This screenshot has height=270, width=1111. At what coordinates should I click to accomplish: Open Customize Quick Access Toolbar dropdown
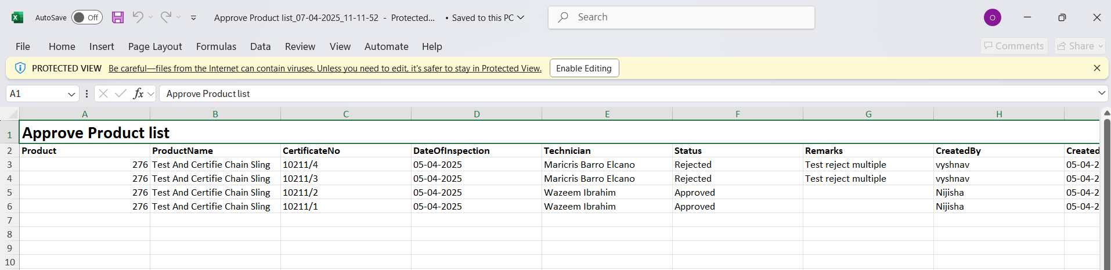[x=193, y=18]
